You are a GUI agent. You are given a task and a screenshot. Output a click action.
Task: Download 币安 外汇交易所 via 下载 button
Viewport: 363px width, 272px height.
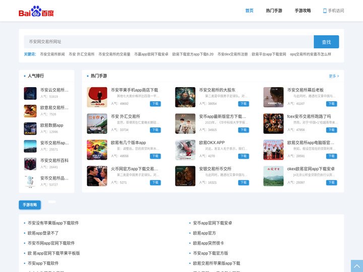click(155, 130)
